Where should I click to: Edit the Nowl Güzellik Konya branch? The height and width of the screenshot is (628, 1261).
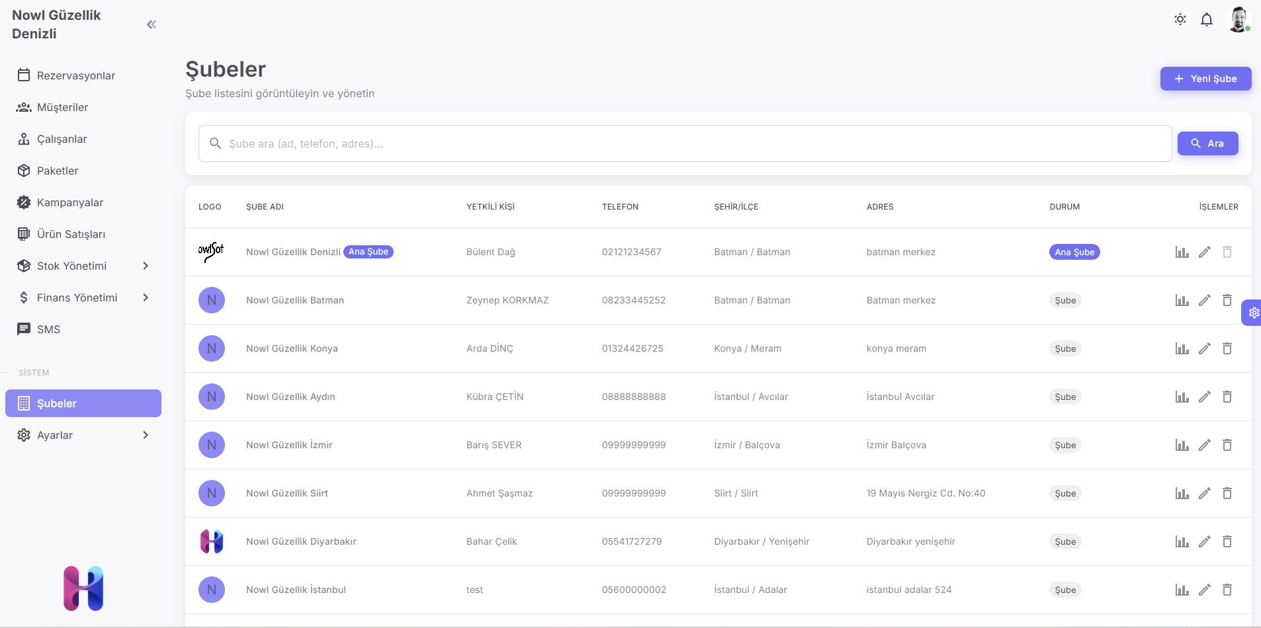[1204, 348]
